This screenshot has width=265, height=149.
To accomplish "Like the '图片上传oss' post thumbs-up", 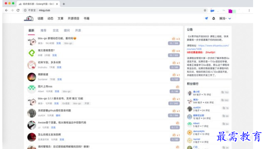I will (177, 87).
